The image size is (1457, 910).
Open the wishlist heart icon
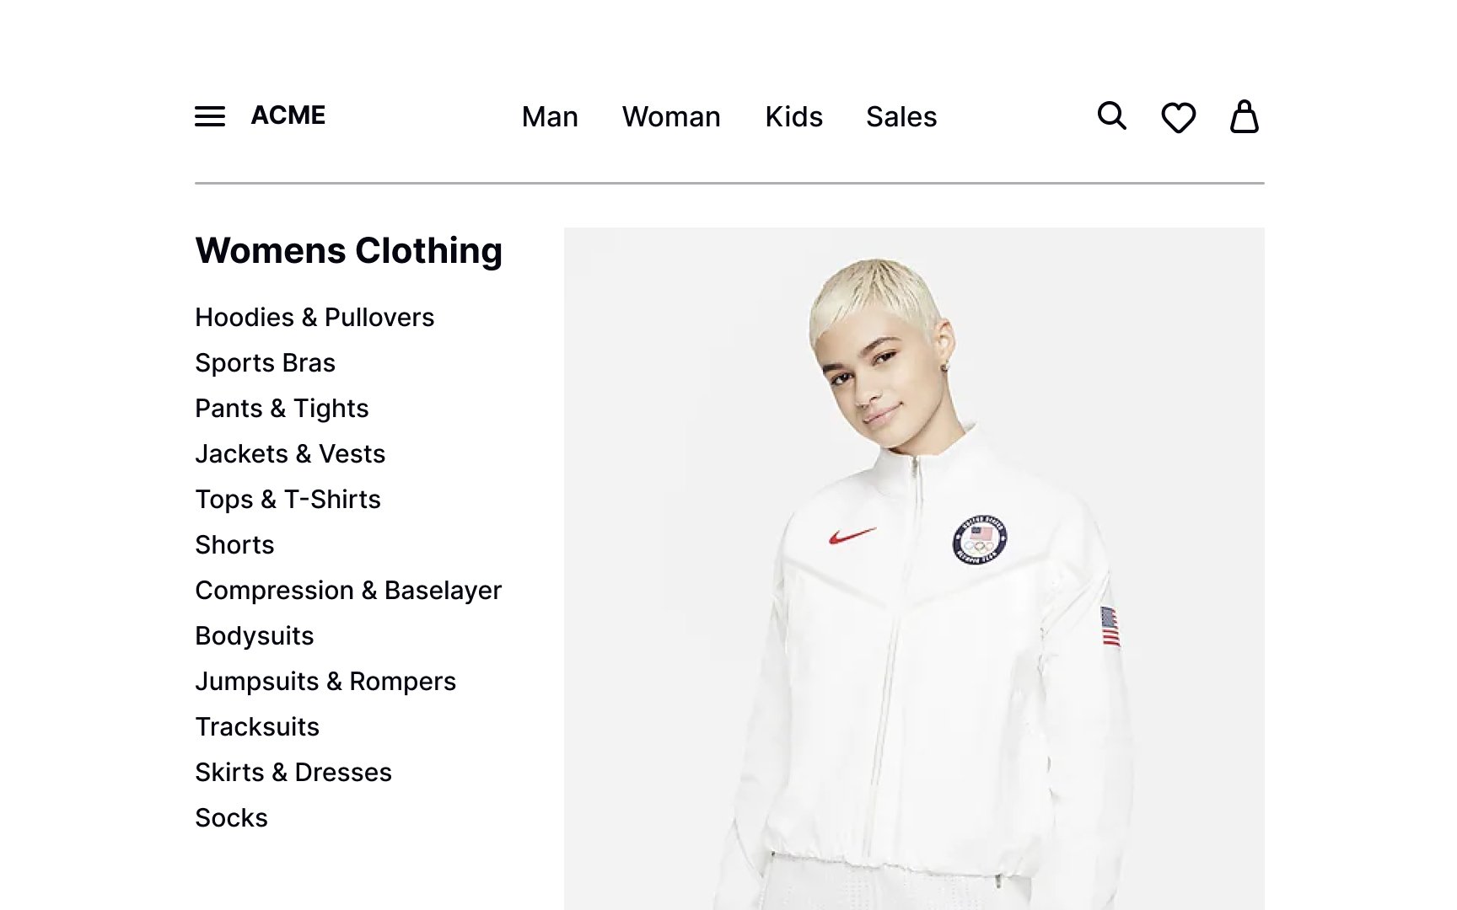click(1178, 117)
